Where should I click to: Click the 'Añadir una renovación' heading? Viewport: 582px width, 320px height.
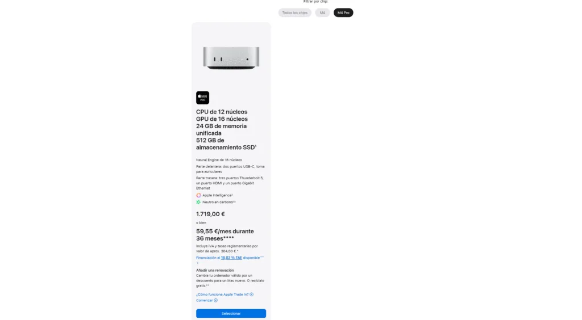pyautogui.click(x=215, y=271)
